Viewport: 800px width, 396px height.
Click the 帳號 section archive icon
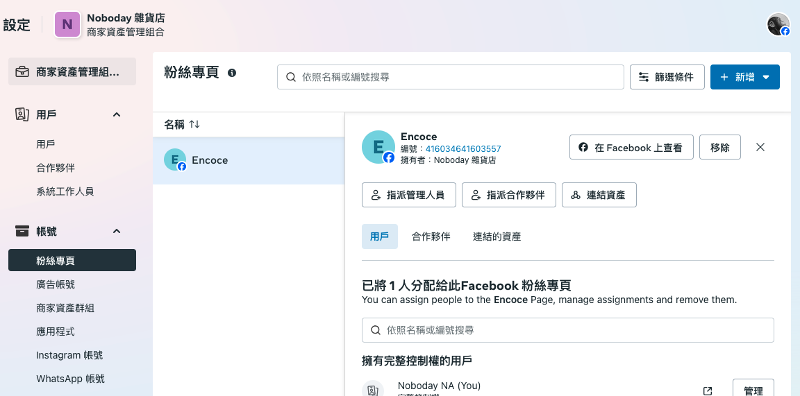coord(22,232)
